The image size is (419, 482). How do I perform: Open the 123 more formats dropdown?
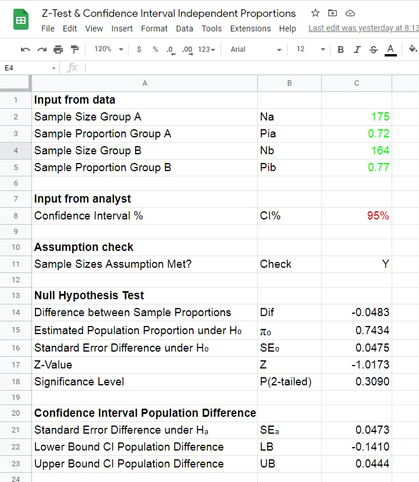(x=206, y=49)
